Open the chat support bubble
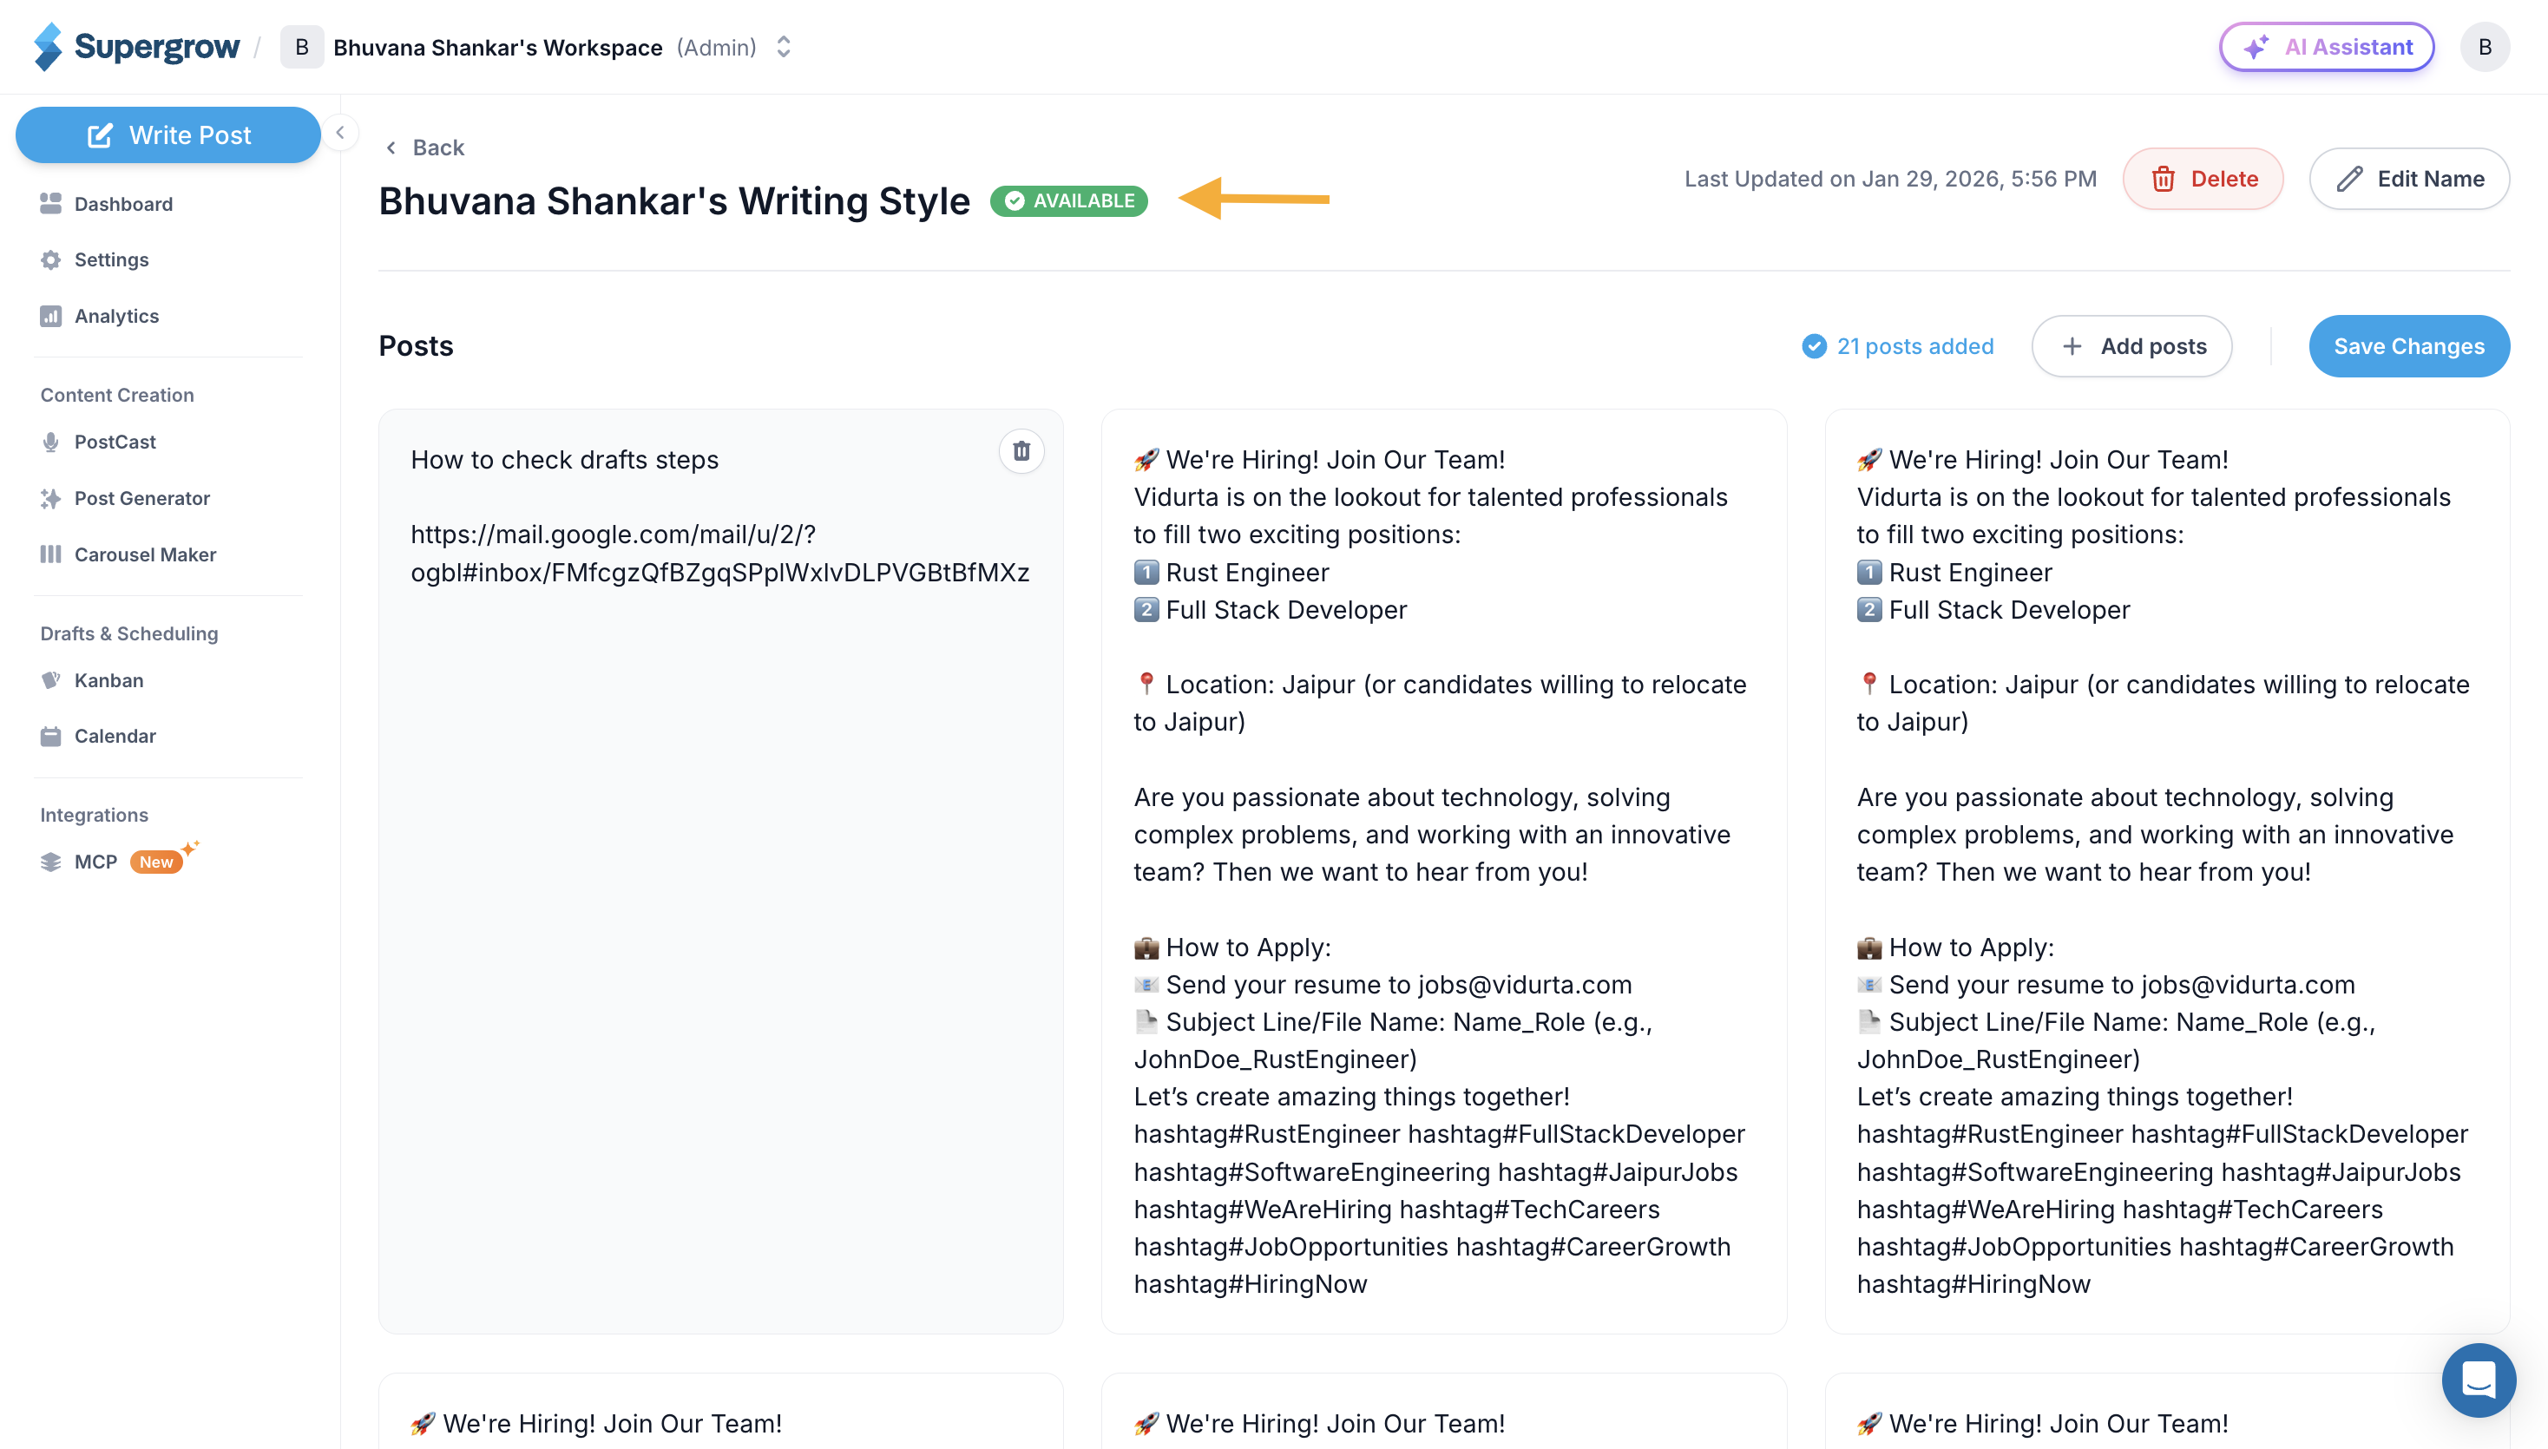This screenshot has width=2548, height=1449. [x=2479, y=1380]
